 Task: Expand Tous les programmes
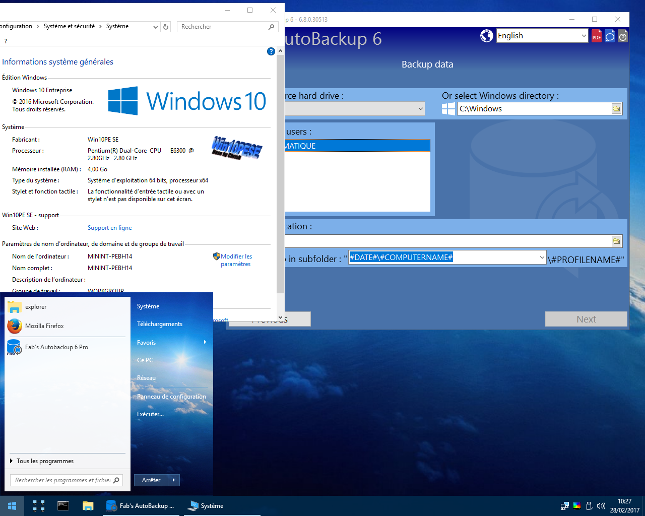click(x=45, y=461)
